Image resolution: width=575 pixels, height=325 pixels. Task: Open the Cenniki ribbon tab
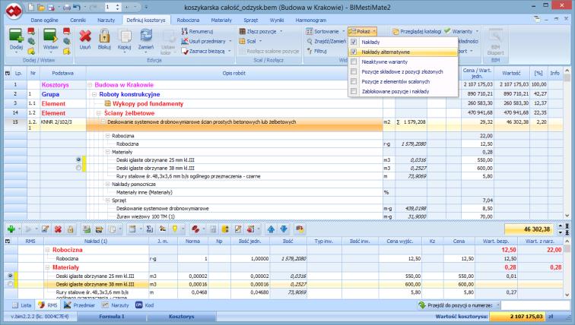[x=78, y=21]
